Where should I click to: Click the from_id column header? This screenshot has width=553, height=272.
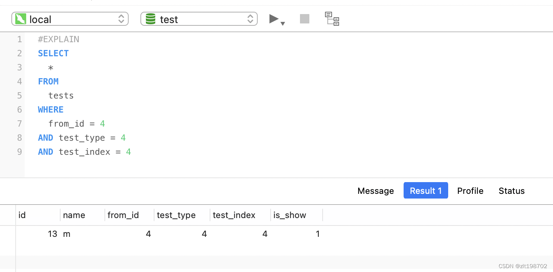coord(123,215)
